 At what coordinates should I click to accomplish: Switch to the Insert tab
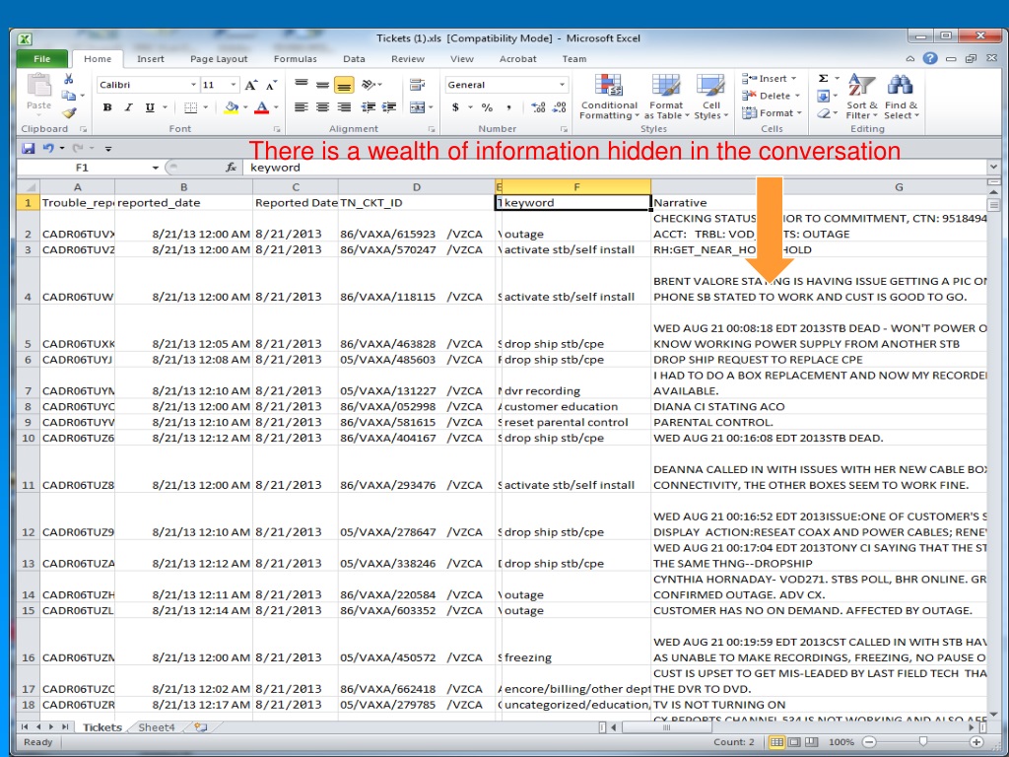(151, 58)
